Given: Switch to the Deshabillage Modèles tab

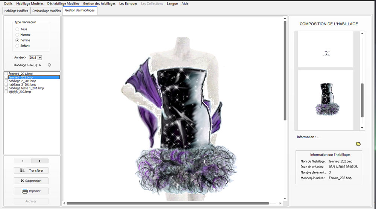Looking at the screenshot, I should pos(47,11).
